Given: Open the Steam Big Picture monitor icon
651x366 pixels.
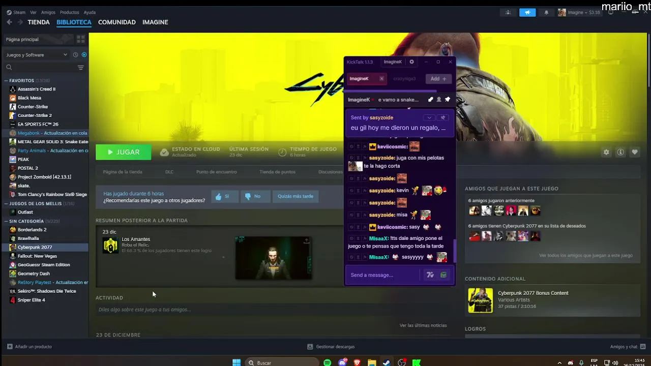Looking at the screenshot, I should (611, 12).
